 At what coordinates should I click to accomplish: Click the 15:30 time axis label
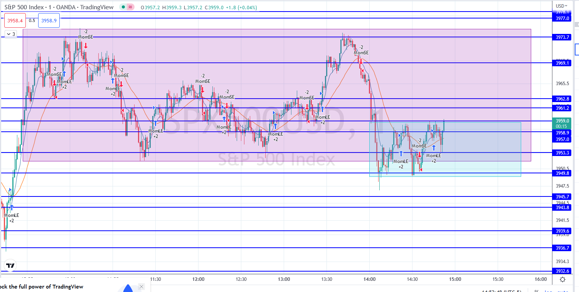point(498,279)
